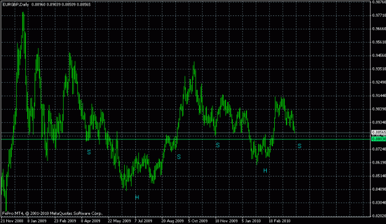Select the rightmost S label after the last candle
This screenshot has width=386, height=224.
300,146
